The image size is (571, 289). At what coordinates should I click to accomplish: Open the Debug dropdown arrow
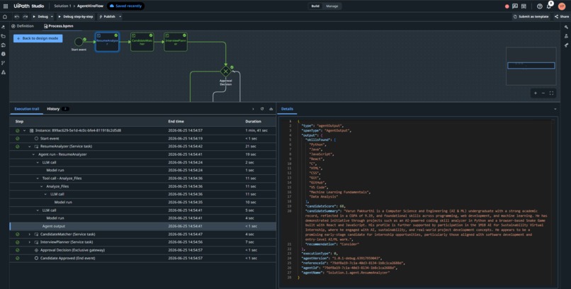click(52, 17)
